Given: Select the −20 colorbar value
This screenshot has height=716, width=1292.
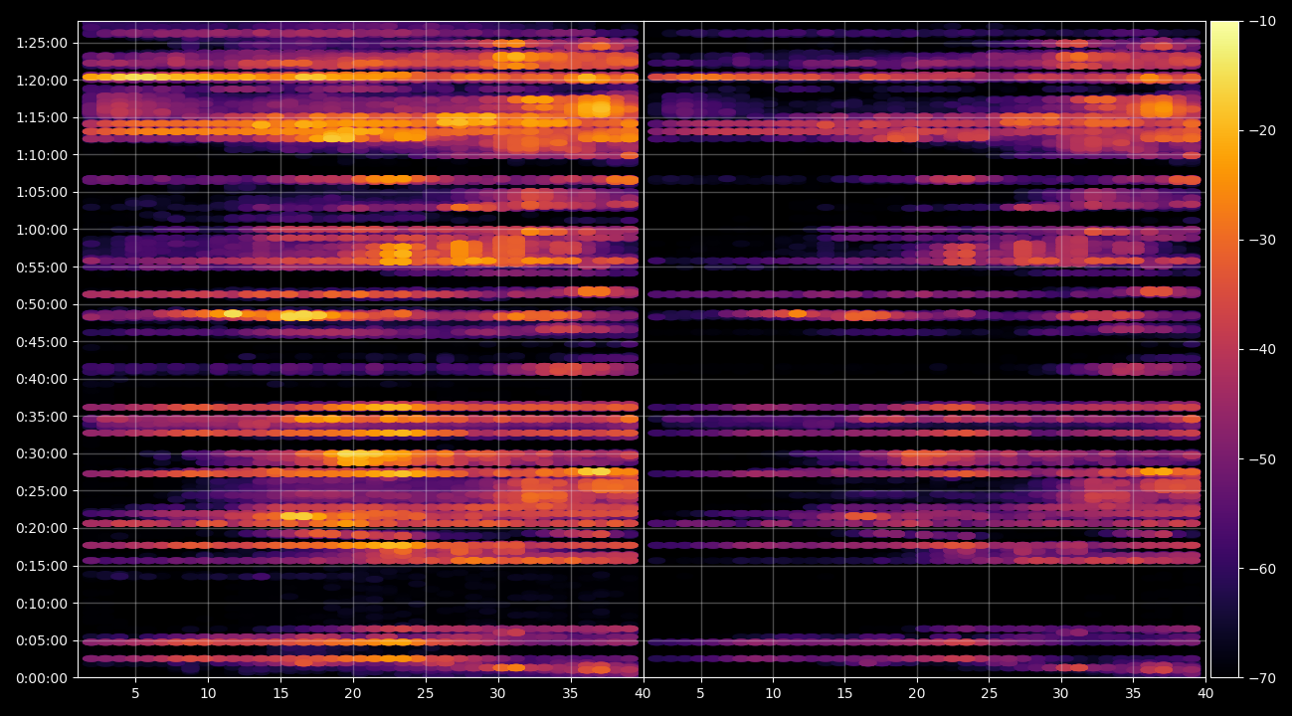Looking at the screenshot, I should coord(1262,130).
